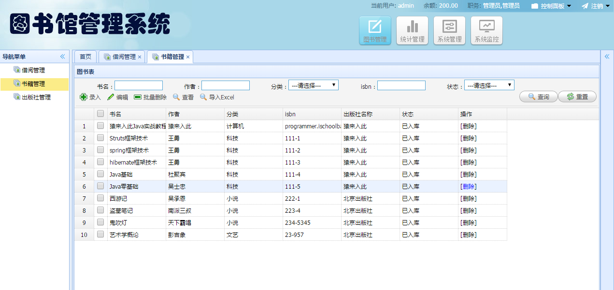Open the 统计管理 module icon
This screenshot has width=614, height=290.
point(412,30)
